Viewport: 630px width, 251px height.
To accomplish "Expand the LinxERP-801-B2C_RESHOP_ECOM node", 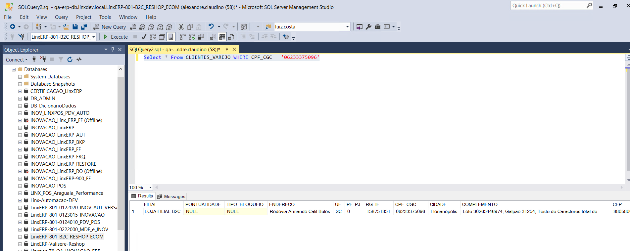I will tap(20, 237).
